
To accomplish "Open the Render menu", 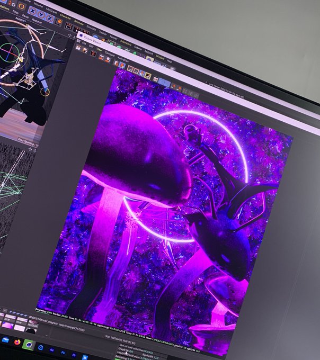I will 113,38.
